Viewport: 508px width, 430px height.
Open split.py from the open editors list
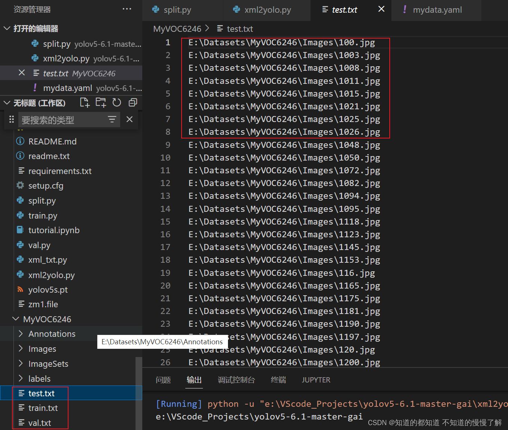point(71,44)
